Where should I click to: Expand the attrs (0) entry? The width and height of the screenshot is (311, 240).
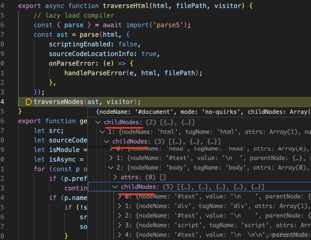115,177
